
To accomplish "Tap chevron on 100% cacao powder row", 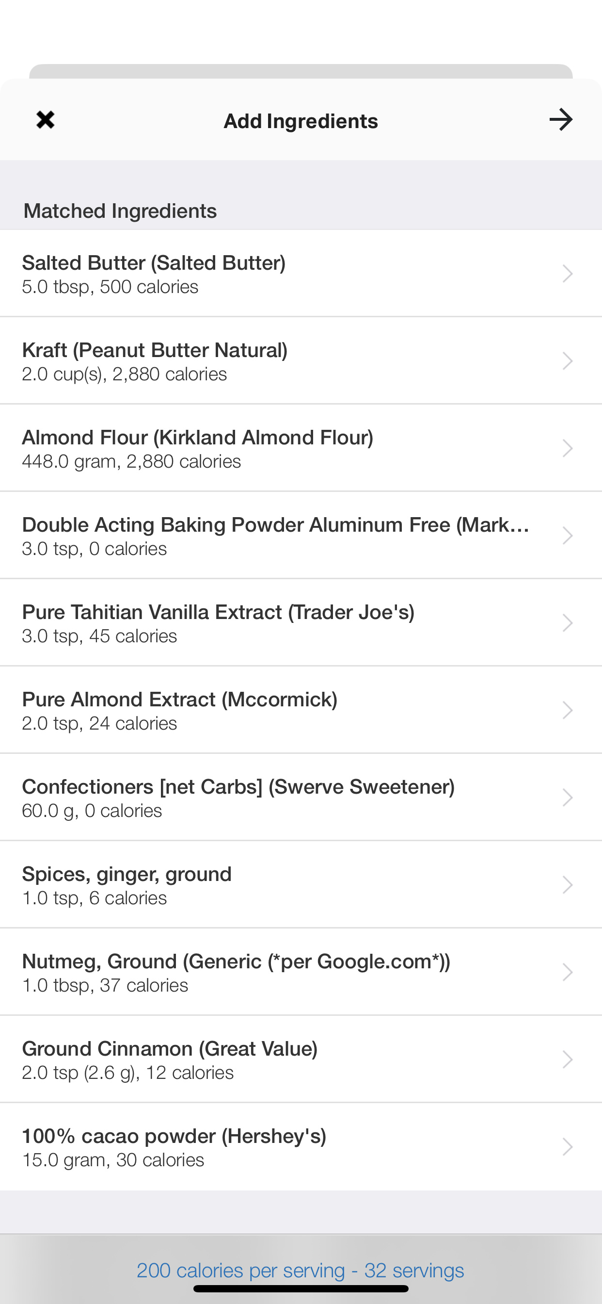I will [x=568, y=1147].
